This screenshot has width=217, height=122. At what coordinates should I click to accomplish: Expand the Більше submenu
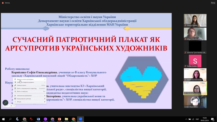click(x=30, y=102)
